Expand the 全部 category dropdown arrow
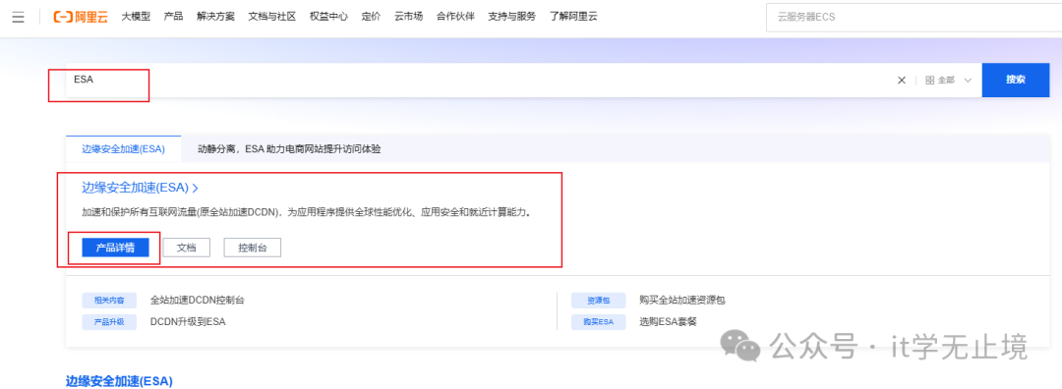Image resolution: width=1062 pixels, height=389 pixels. [968, 80]
